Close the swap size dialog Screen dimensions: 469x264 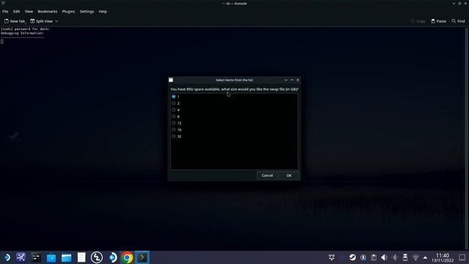tap(298, 80)
